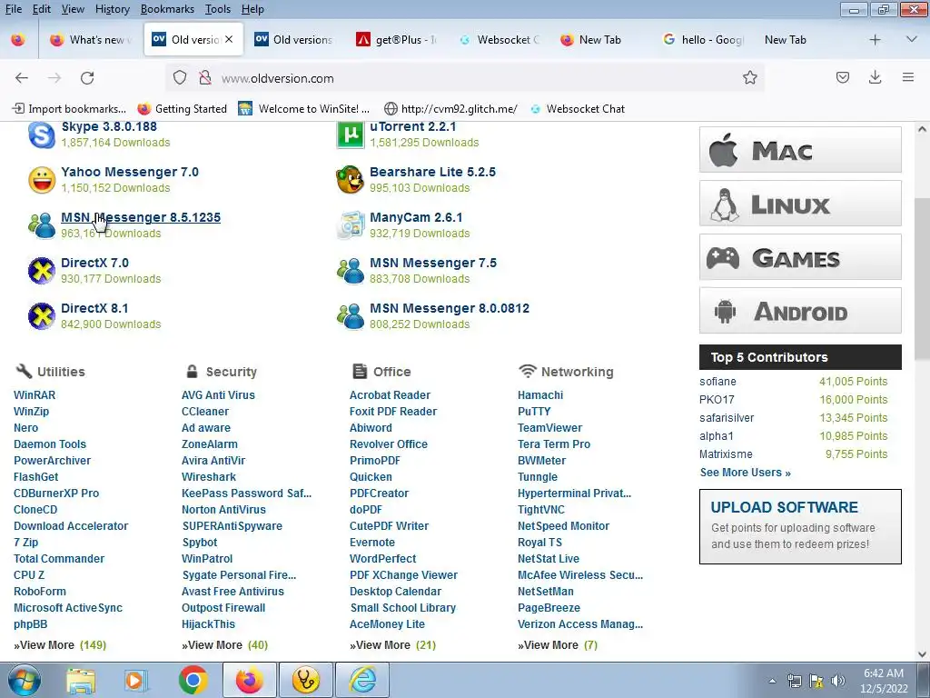Image resolution: width=930 pixels, height=698 pixels.
Task: Open the Welcome to WinSite! bookmark
Action: coord(303,109)
